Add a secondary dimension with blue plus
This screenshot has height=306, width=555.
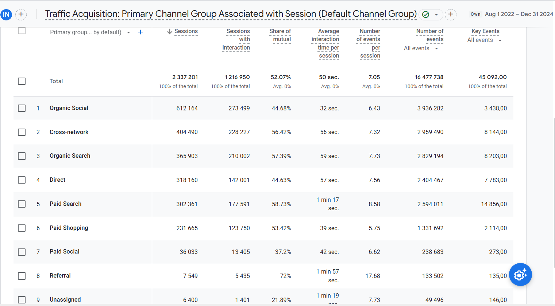pyautogui.click(x=140, y=32)
